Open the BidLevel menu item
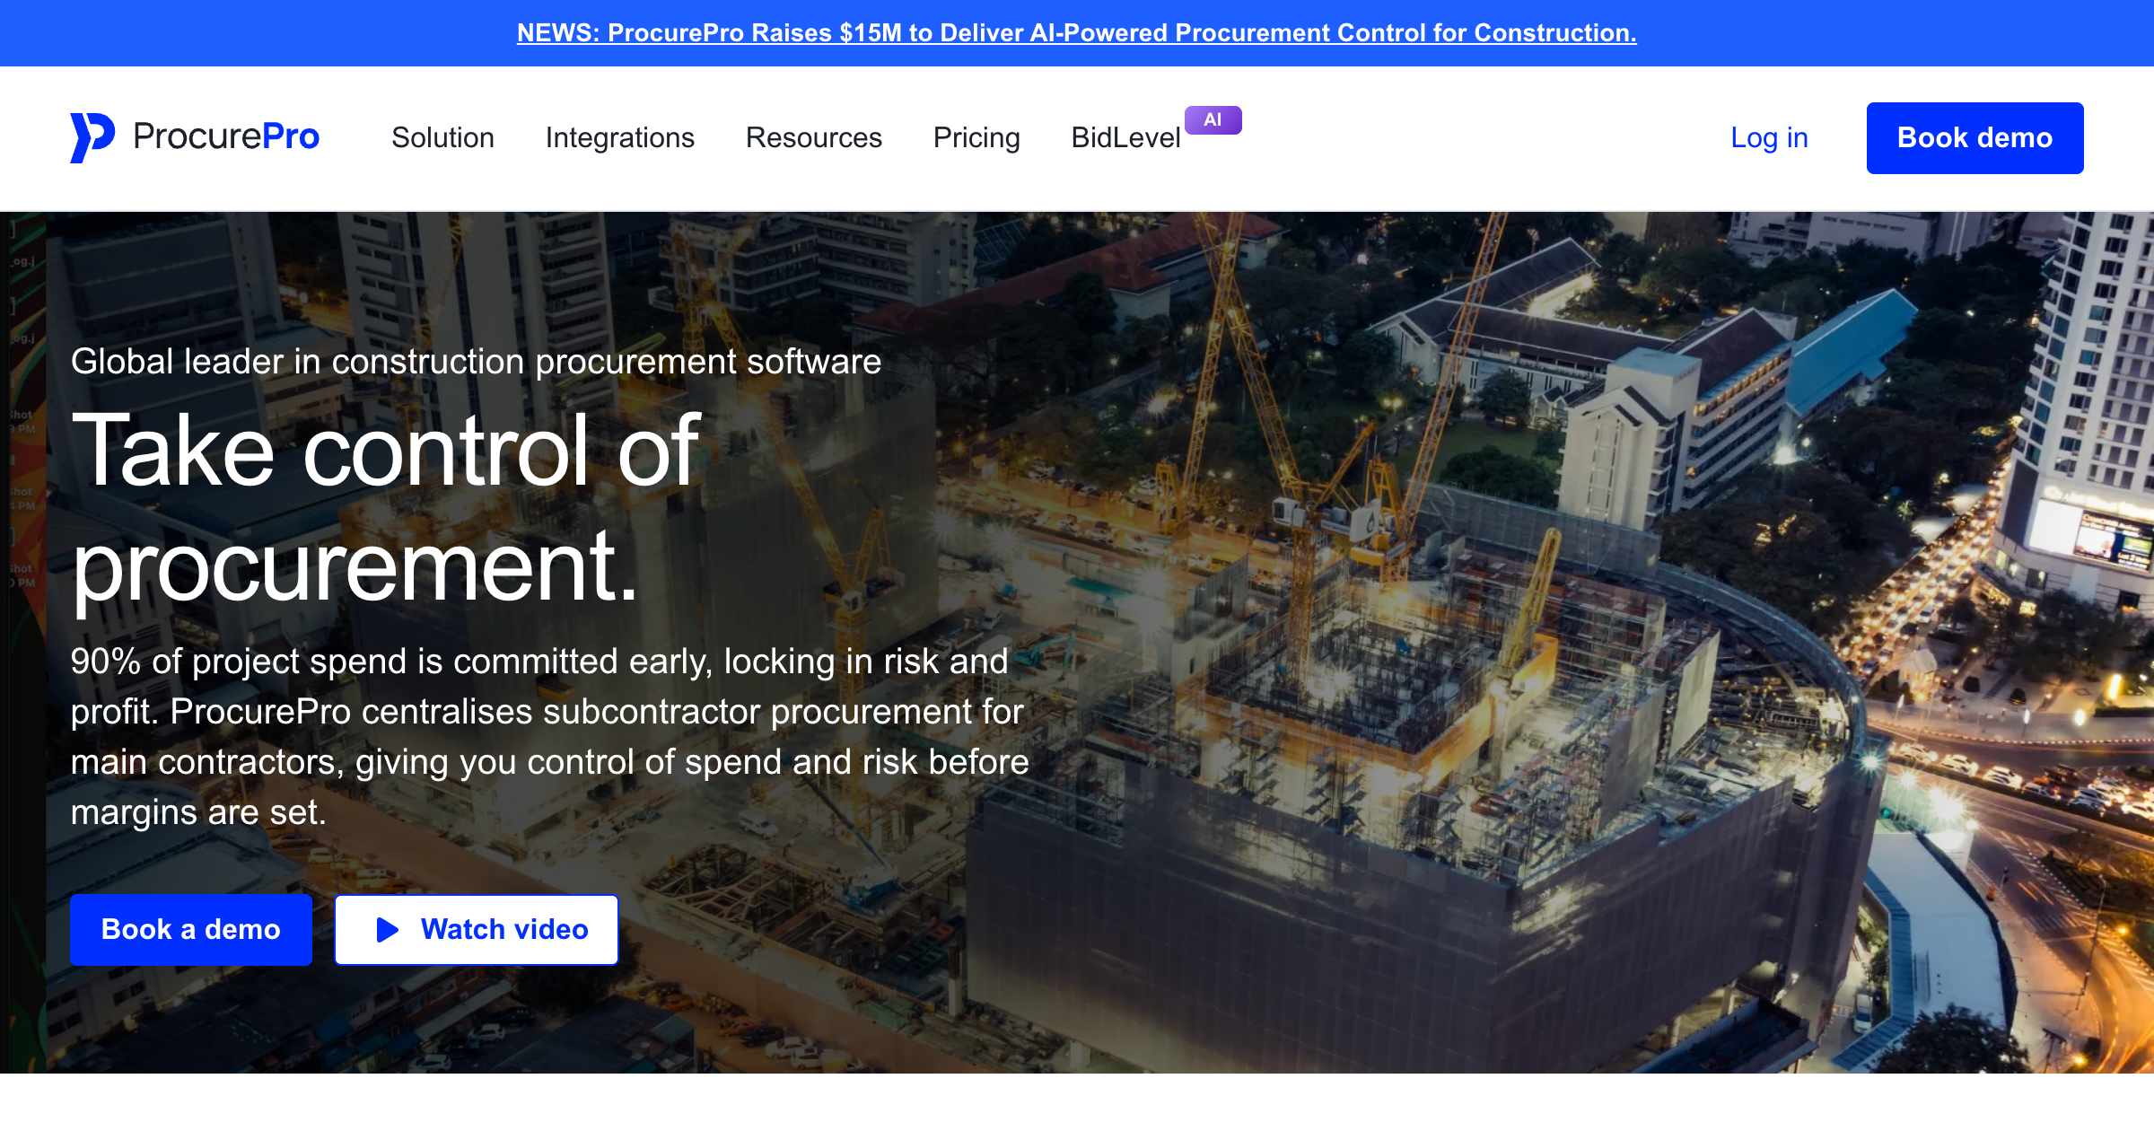The width and height of the screenshot is (2154, 1131). tap(1125, 137)
